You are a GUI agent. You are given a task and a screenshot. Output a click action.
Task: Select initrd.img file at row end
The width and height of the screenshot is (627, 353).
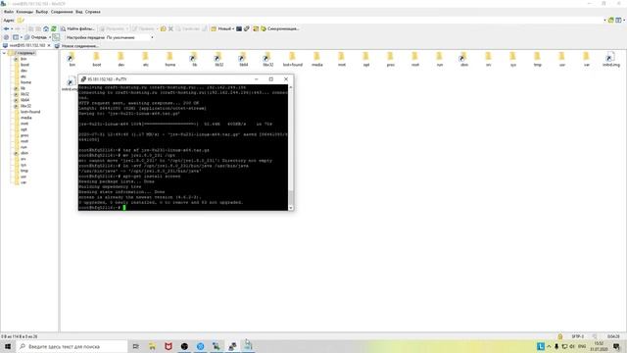tap(610, 59)
